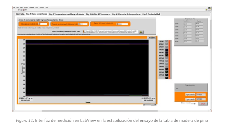This screenshot has height=130, width=231.
Task: Click the Espesor del material evaluado field
Action: point(123,24)
